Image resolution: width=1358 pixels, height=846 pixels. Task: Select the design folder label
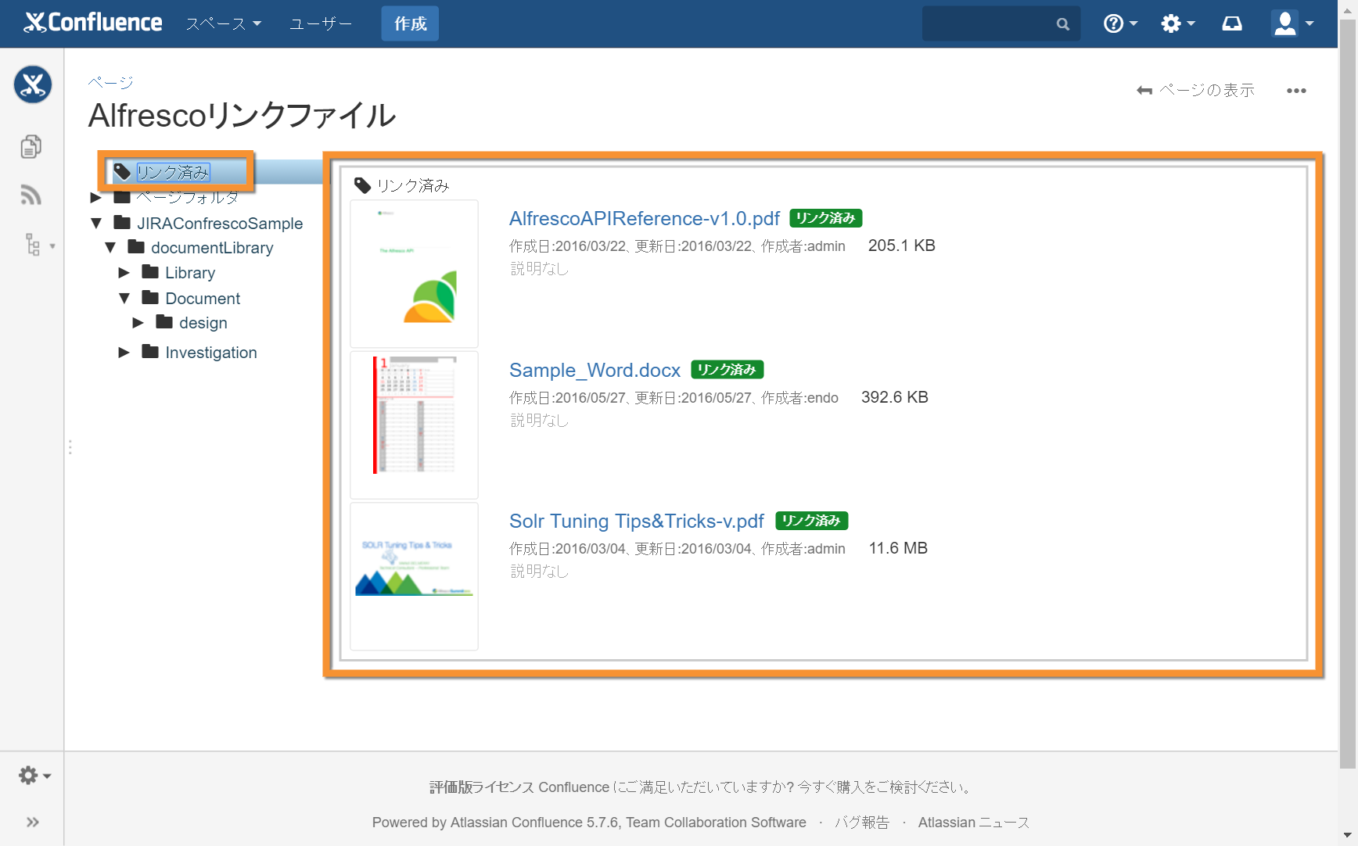tap(203, 323)
